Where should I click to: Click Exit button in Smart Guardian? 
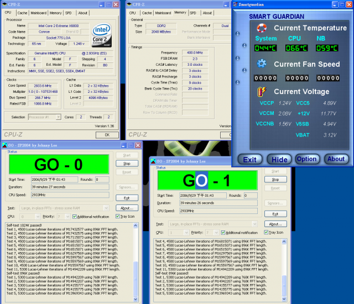pyautogui.click(x=250, y=159)
